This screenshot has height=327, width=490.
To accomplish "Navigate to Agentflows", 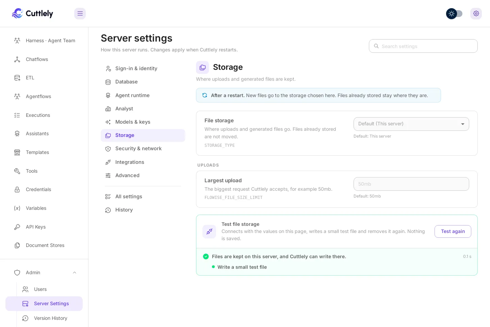I will (x=44, y=96).
